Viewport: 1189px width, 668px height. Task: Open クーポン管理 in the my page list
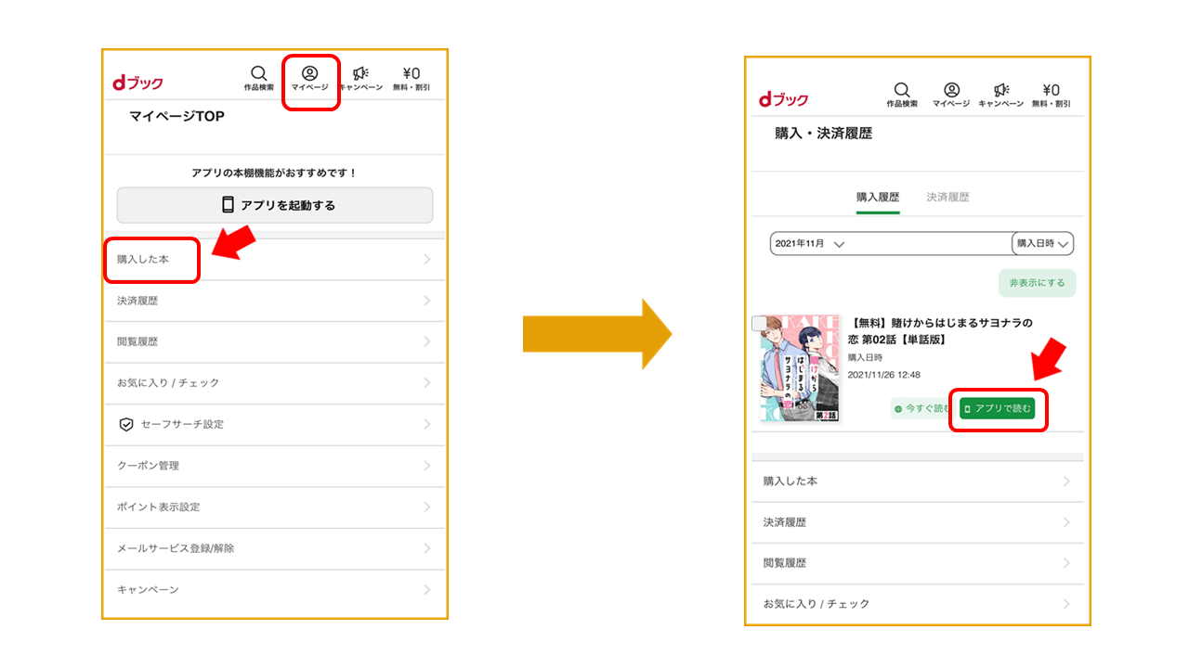click(x=274, y=466)
